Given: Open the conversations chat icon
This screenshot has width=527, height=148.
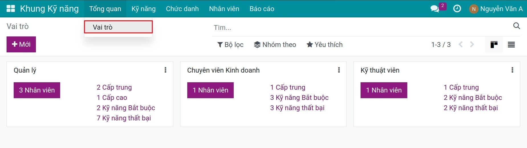Looking at the screenshot, I should (x=435, y=9).
